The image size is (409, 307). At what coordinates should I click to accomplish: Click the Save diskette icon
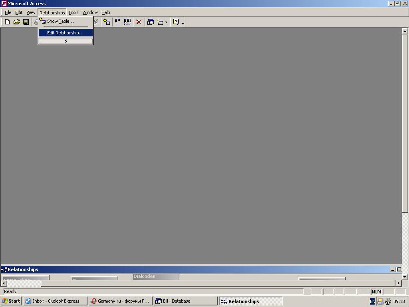(26, 22)
